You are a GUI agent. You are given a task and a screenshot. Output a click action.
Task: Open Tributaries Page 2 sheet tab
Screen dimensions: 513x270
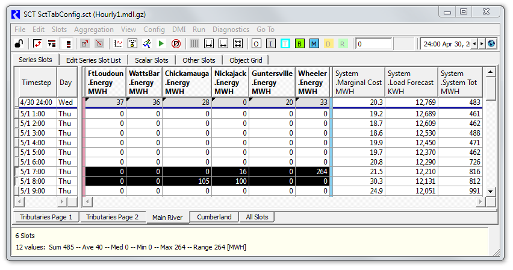[x=112, y=217]
